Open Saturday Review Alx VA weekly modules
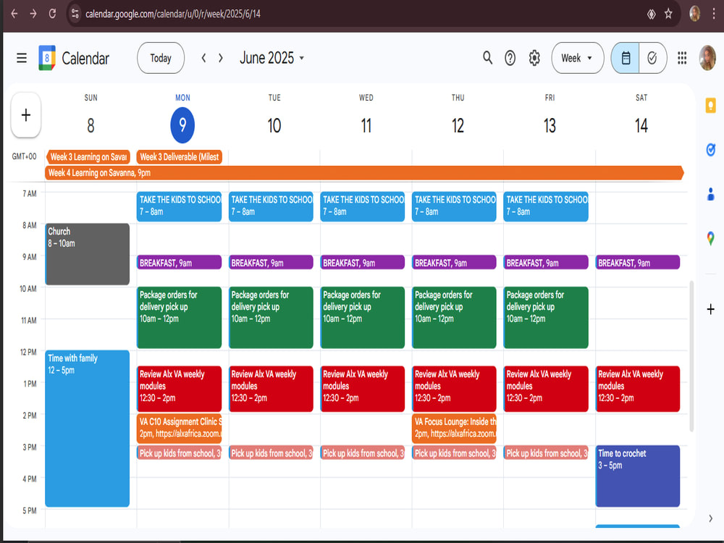724x543 pixels. coord(638,389)
